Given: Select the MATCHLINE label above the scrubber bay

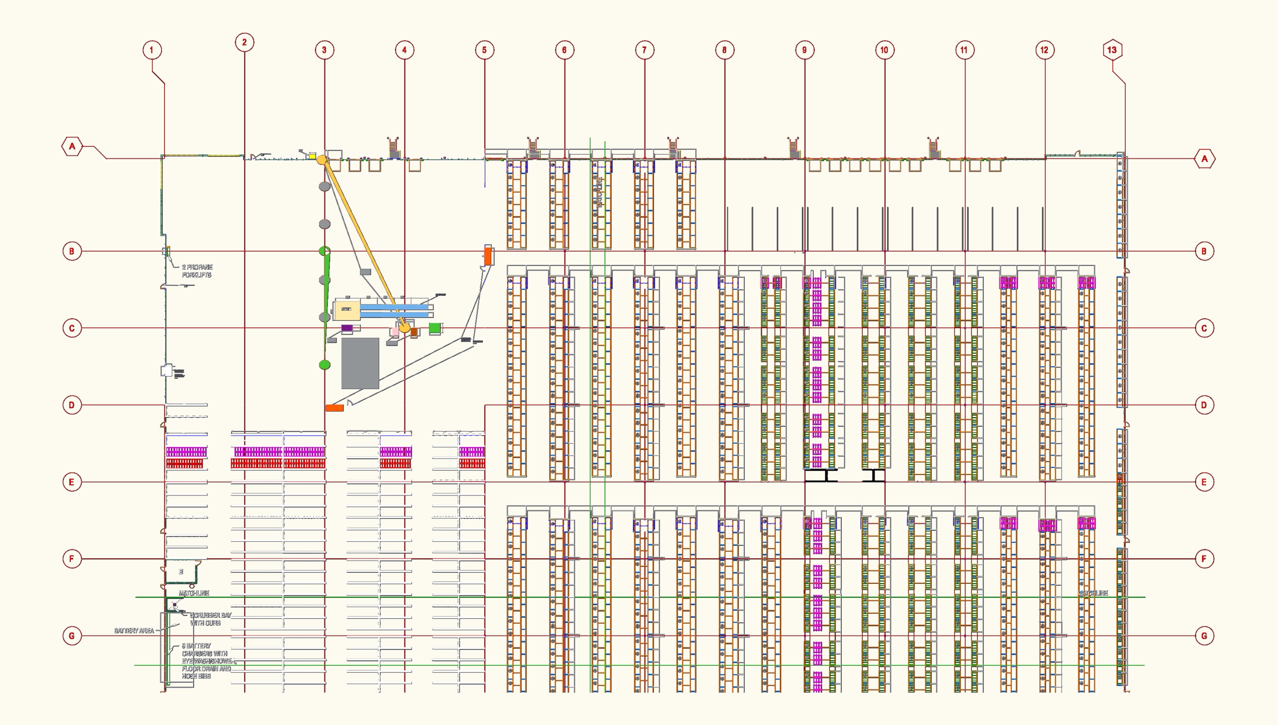Looking at the screenshot, I should 194,593.
